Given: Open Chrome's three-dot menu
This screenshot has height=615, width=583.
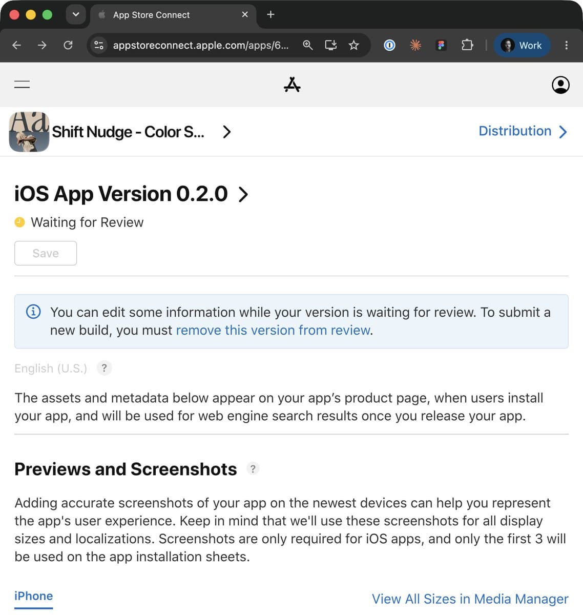Looking at the screenshot, I should [566, 45].
